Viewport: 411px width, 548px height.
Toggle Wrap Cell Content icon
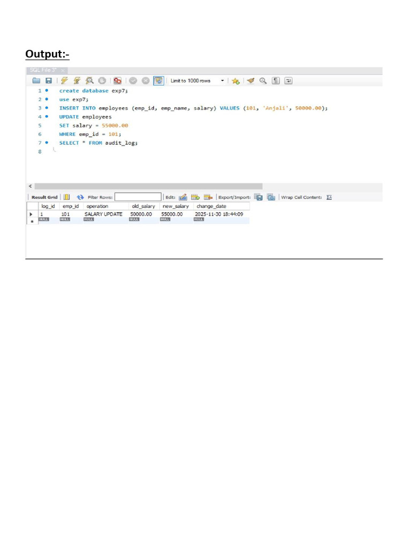coord(329,197)
